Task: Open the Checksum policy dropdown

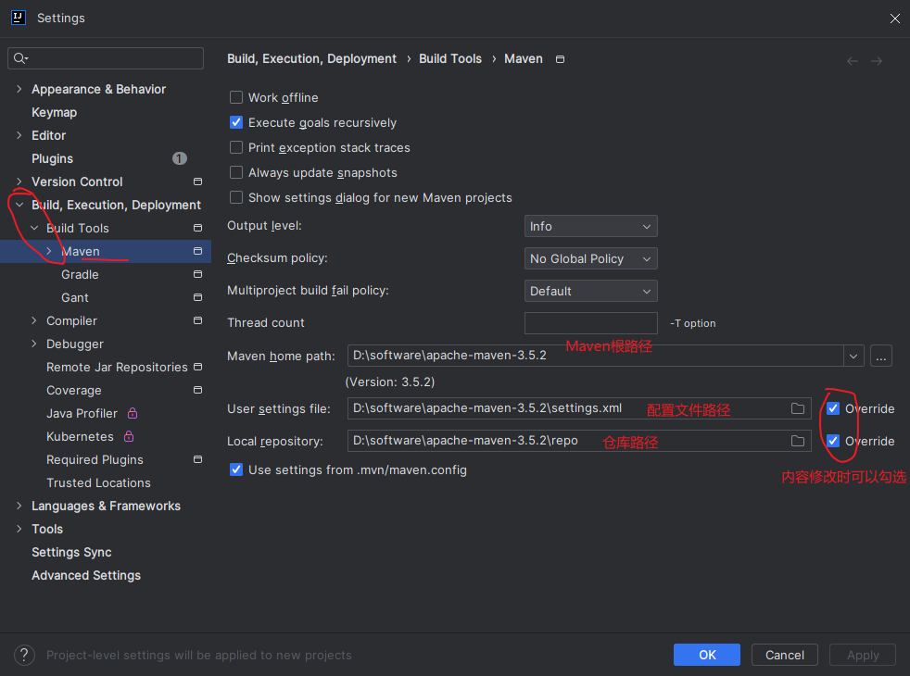Action: 591,258
